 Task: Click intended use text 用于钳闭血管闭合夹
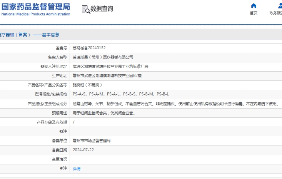point(104,113)
